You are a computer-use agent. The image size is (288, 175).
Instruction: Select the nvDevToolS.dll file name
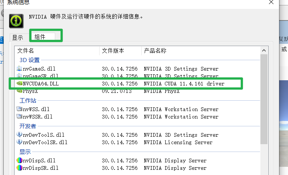[x=44, y=135]
